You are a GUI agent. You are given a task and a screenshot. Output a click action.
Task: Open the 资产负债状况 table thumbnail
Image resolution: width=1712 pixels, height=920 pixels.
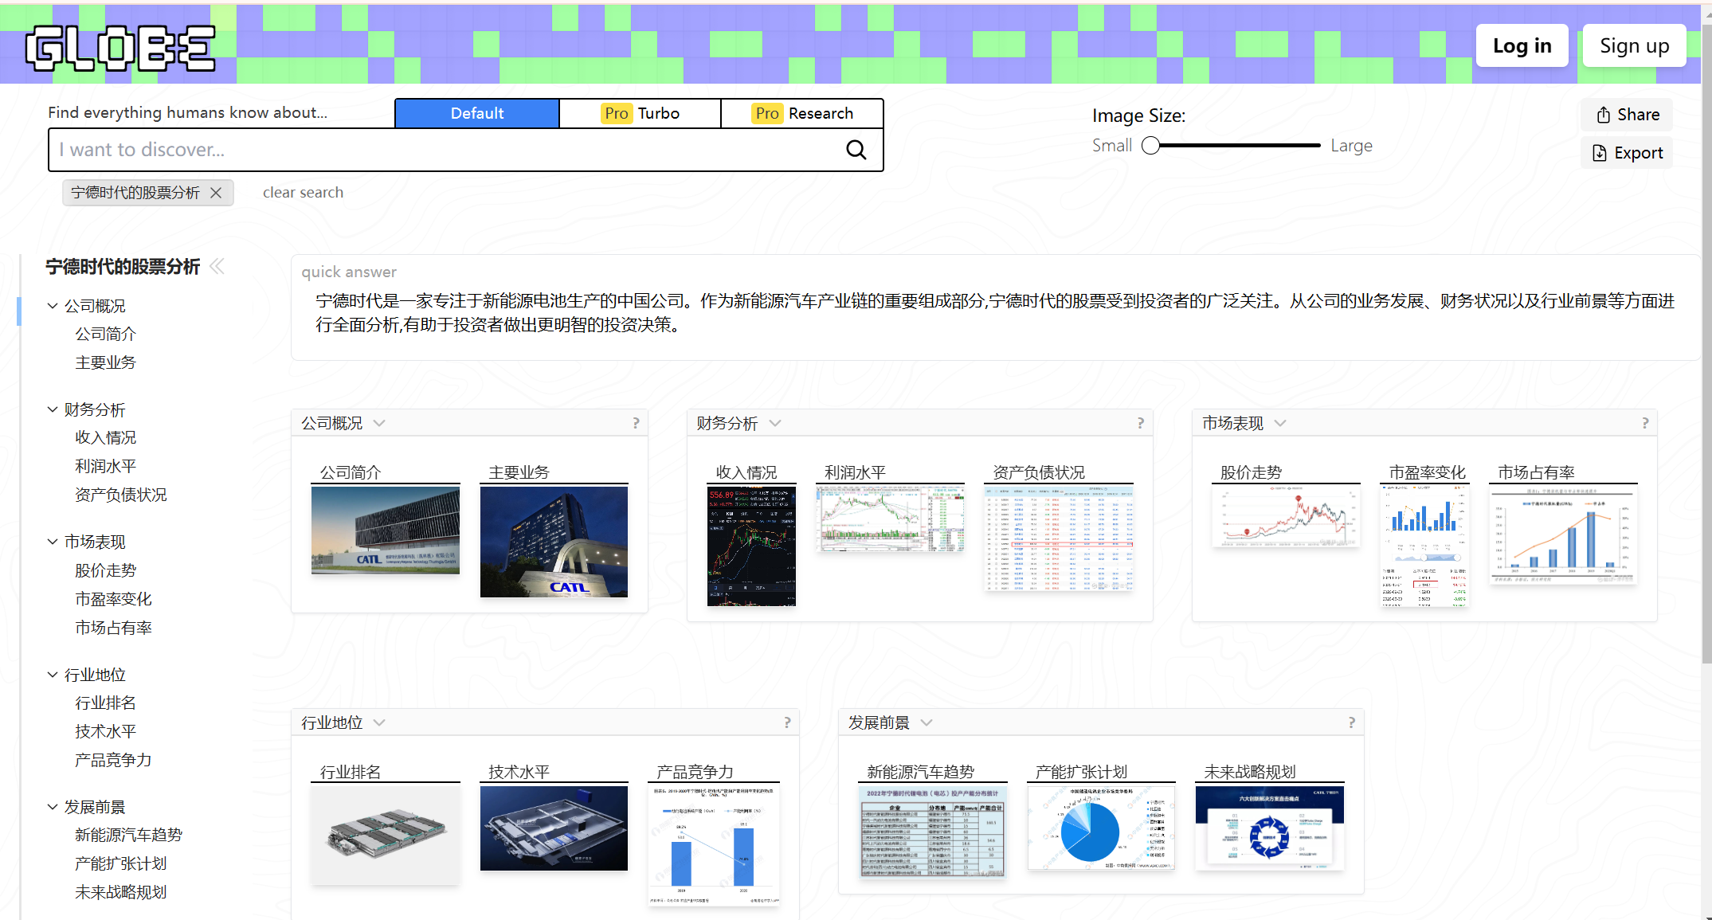point(1059,538)
